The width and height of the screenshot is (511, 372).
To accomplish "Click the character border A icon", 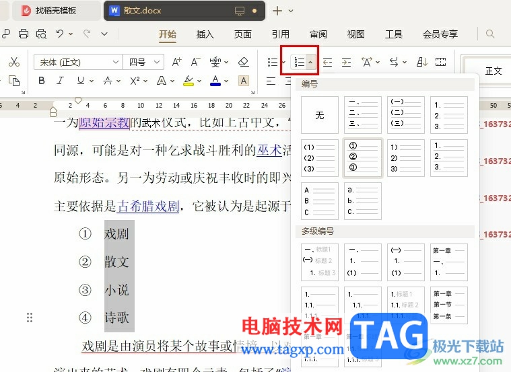I will [x=244, y=81].
